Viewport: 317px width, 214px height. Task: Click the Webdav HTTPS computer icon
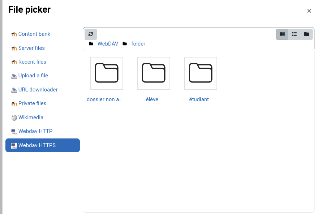(14, 146)
